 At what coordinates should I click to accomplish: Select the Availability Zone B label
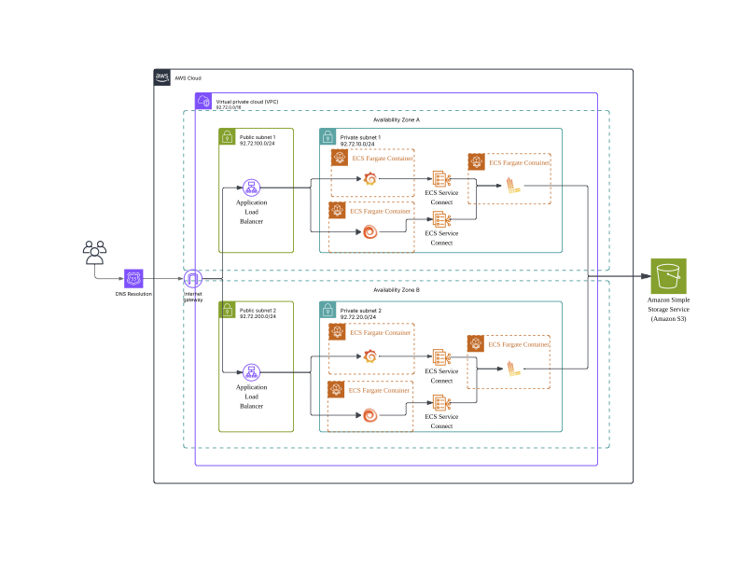coord(397,290)
